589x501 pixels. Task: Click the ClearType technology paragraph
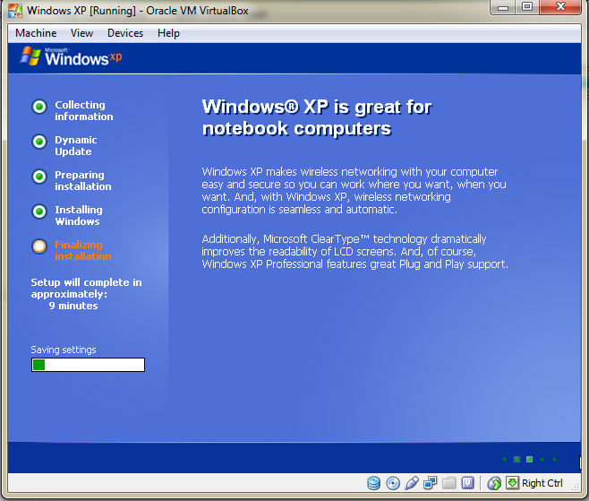355,252
